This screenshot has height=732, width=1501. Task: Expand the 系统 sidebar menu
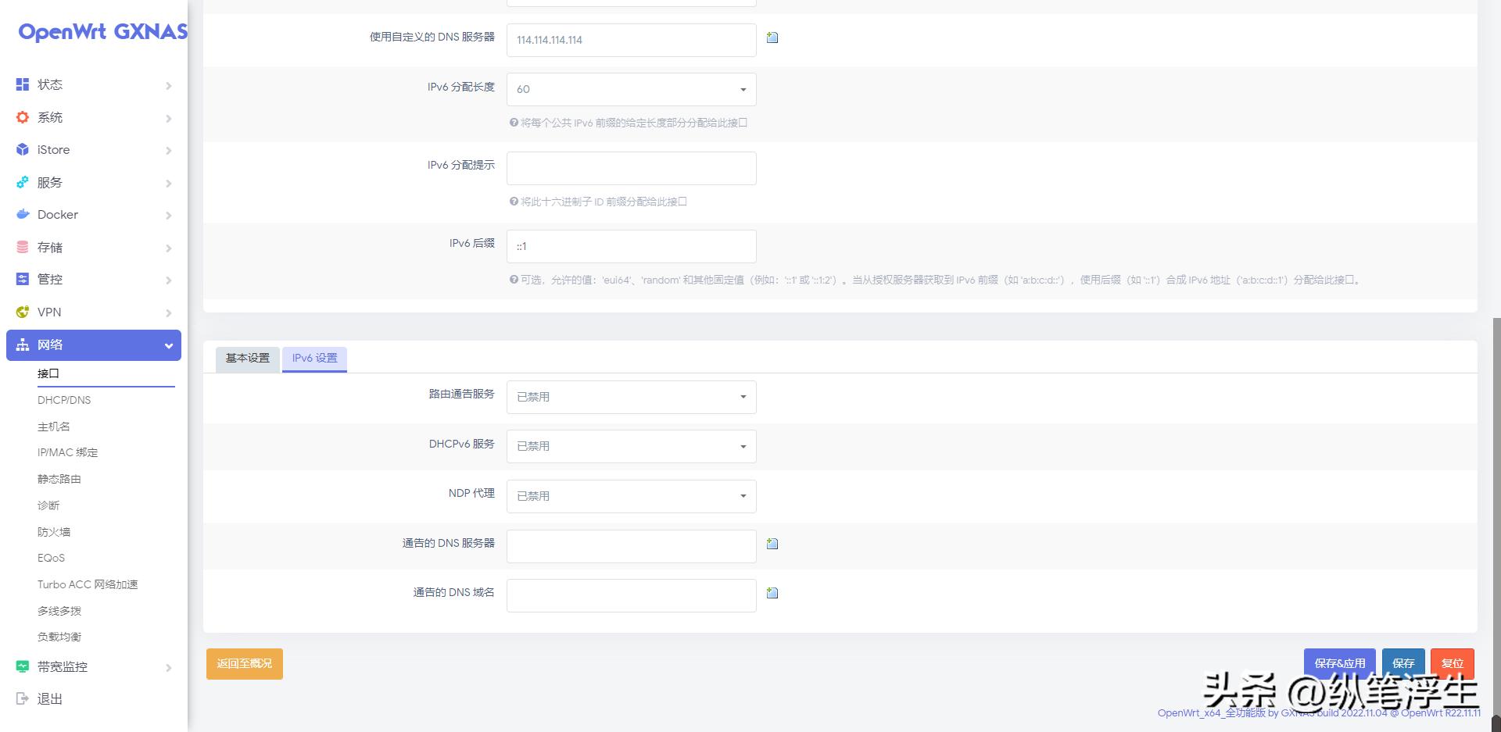[49, 117]
